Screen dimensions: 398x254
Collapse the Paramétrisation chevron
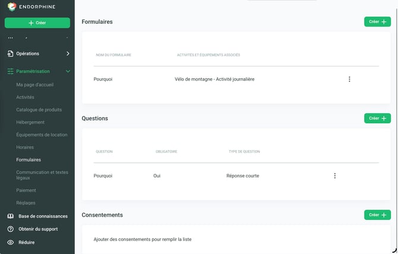pyautogui.click(x=68, y=71)
